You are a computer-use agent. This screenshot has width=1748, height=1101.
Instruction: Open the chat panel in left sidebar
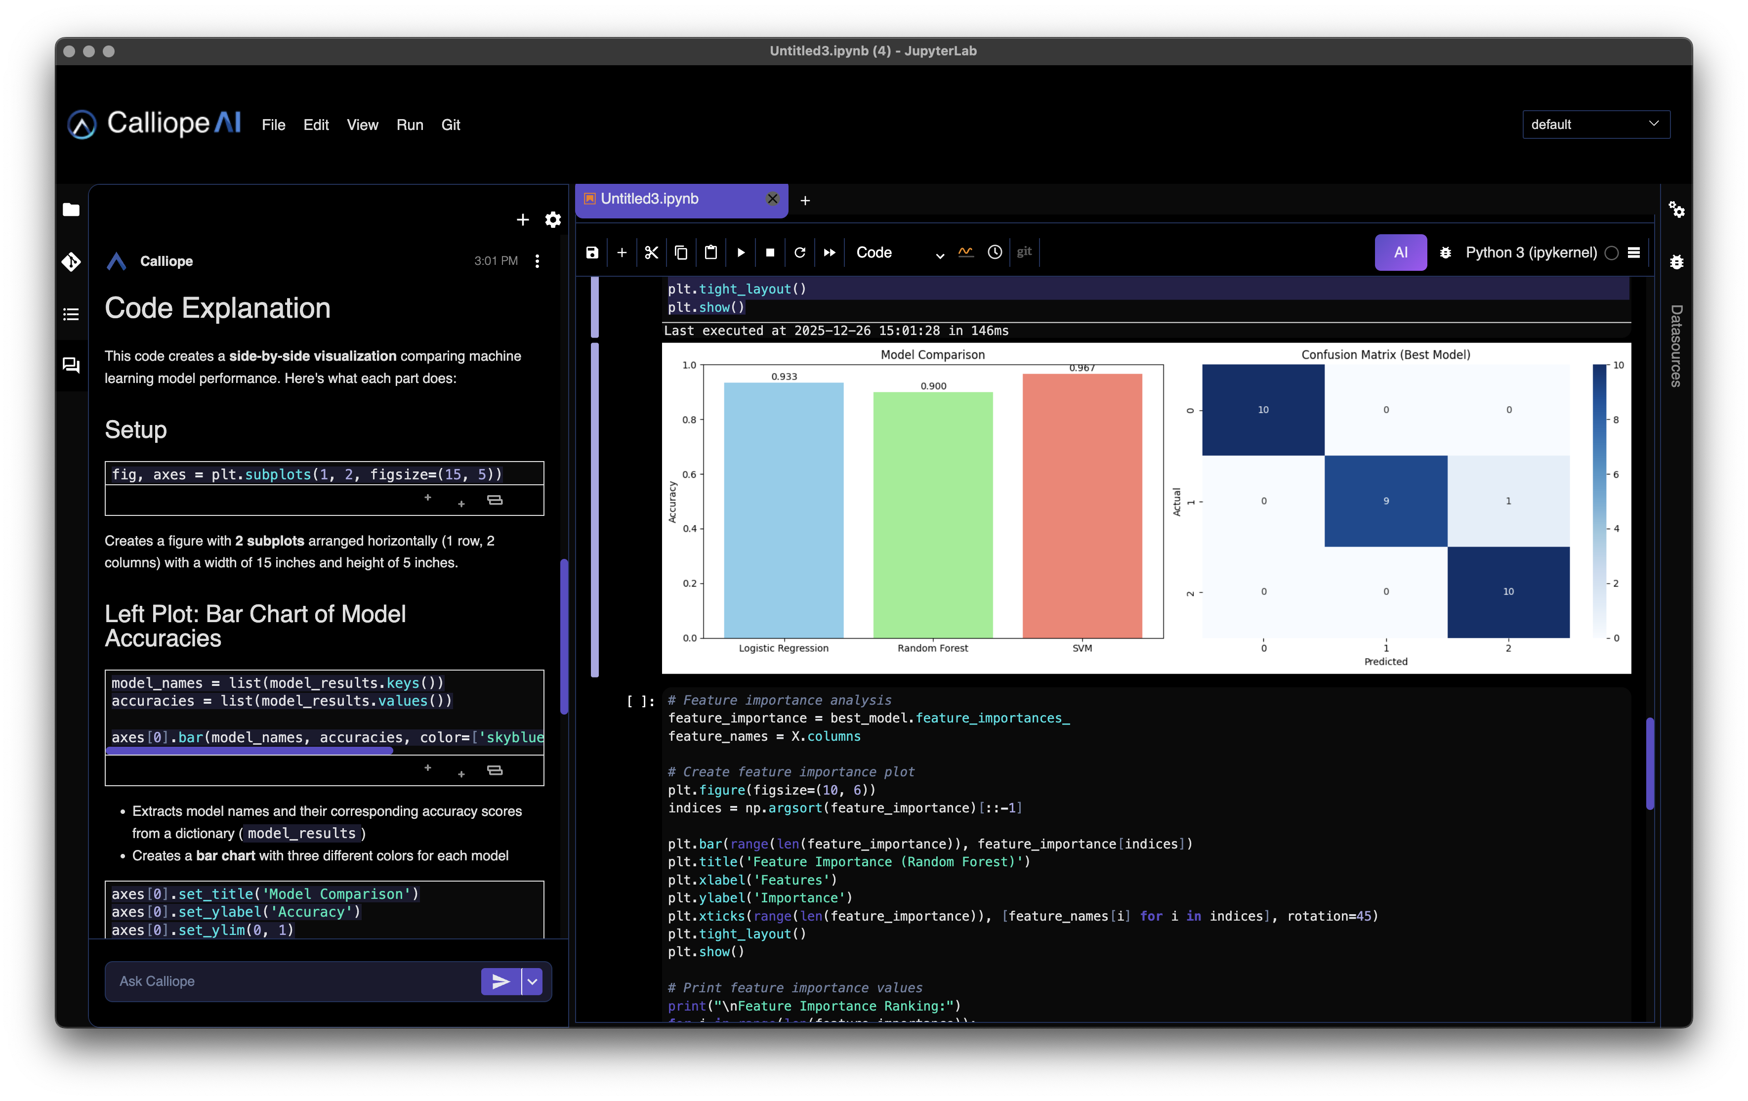pos(71,365)
